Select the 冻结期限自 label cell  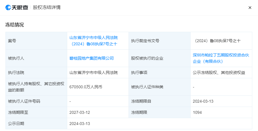click(160, 101)
